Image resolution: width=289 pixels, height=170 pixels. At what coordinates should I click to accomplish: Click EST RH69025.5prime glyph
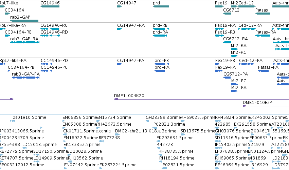pos(183,121)
